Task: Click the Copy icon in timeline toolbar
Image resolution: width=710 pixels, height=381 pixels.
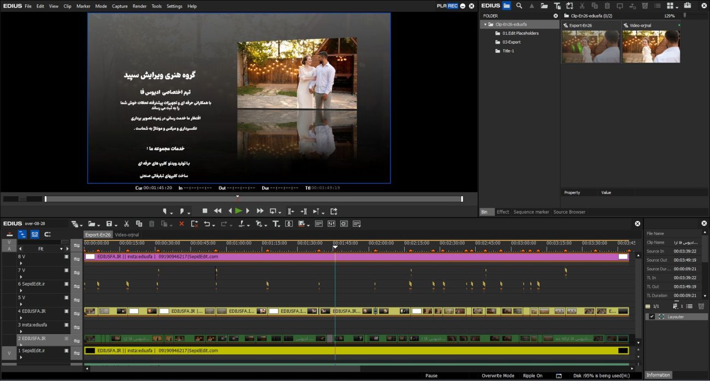Action: click(139, 224)
